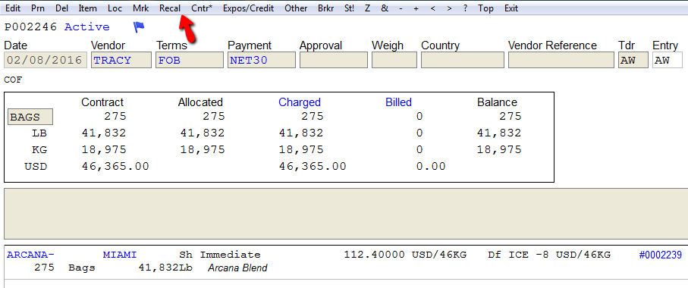Click the MIAMI location link
The width and height of the screenshot is (688, 288).
tap(120, 255)
